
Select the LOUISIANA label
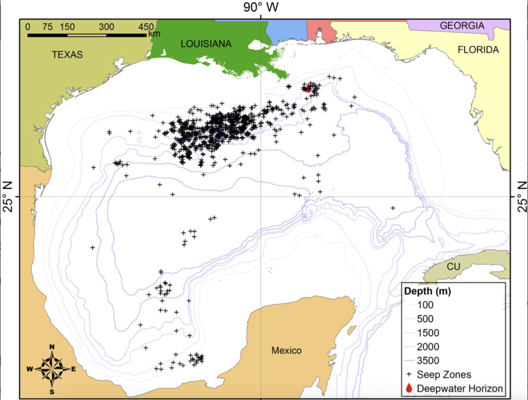[206, 44]
